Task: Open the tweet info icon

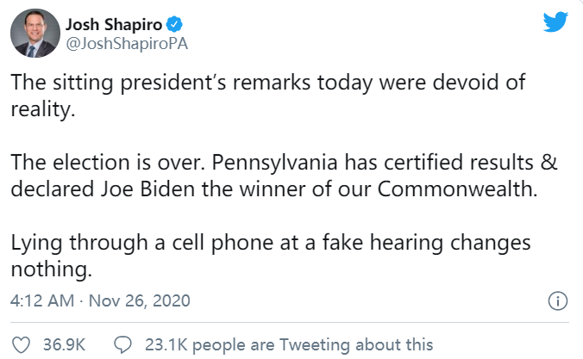Action: click(557, 301)
